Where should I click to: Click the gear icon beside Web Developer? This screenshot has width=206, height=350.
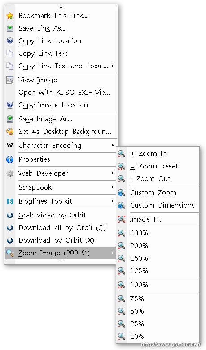(10, 173)
